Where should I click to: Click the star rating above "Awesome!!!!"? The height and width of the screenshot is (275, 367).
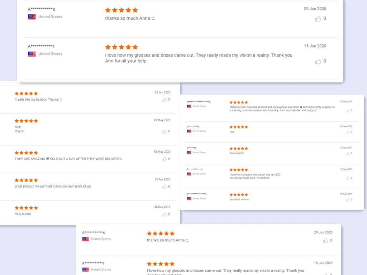239,148
